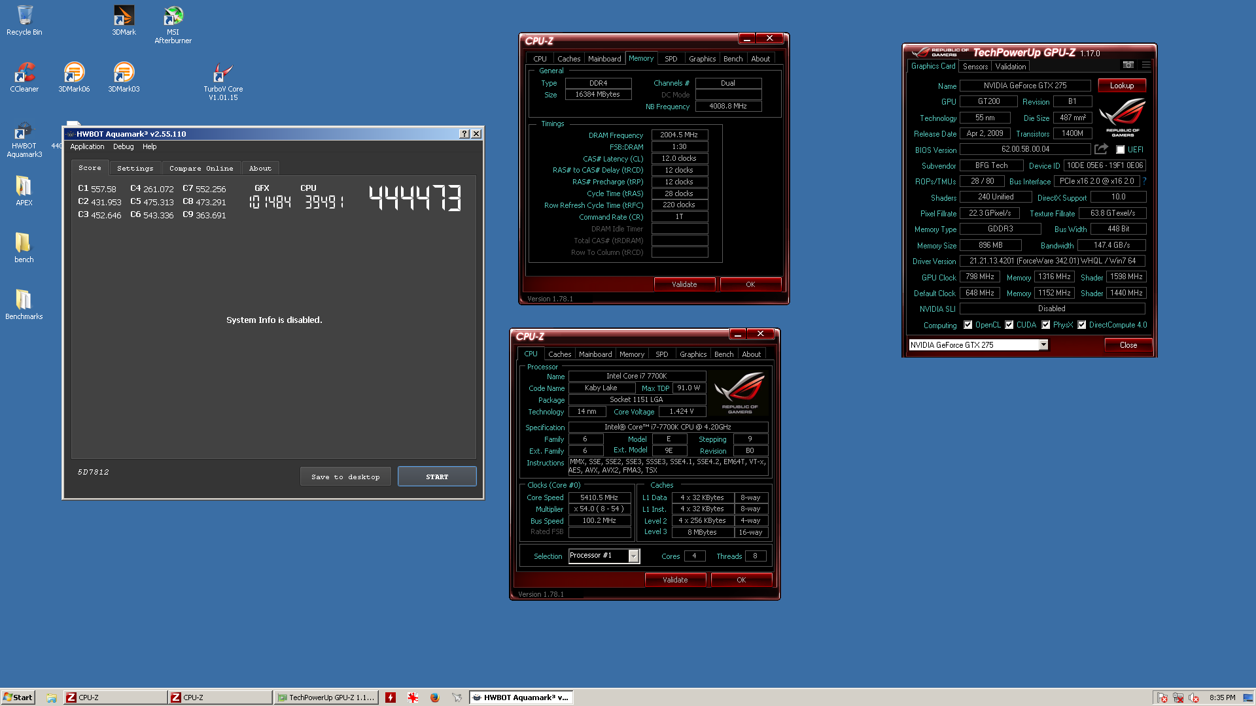
Task: Select the 3DMark03 desktop shortcut
Action: coord(124,77)
